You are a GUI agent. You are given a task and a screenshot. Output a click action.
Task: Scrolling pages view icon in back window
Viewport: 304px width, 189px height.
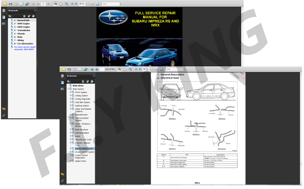pyautogui.click(x=92, y=4)
